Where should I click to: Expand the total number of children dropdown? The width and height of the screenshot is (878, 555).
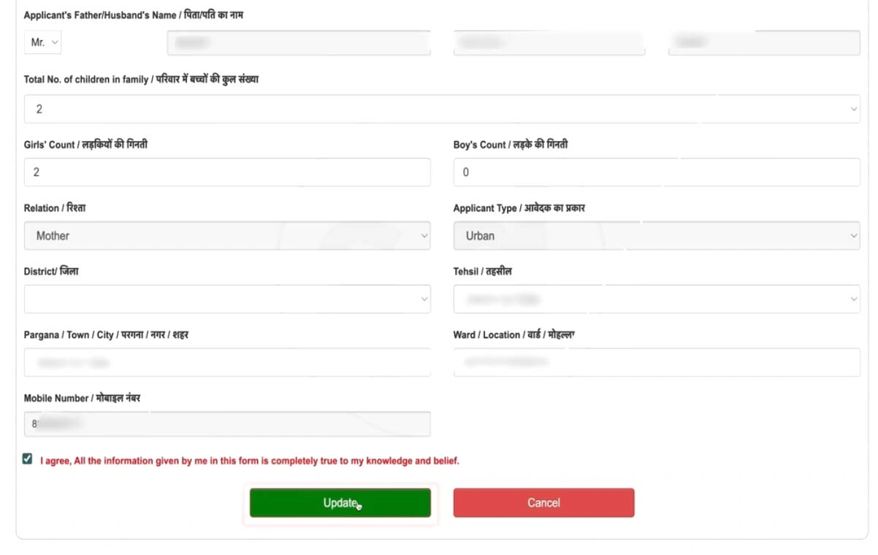(441, 109)
